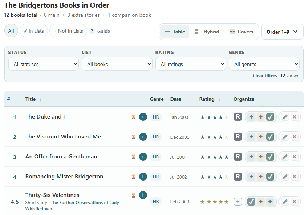The height and width of the screenshot is (215, 308).
Task: Edit An Offer from a Gentleman pencil icon
Action: point(285,157)
